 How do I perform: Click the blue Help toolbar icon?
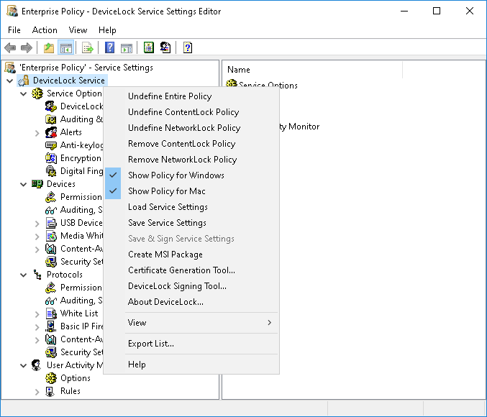(x=110, y=48)
